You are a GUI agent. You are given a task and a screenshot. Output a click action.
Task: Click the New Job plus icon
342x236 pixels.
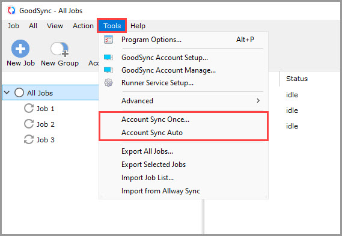tap(20, 49)
